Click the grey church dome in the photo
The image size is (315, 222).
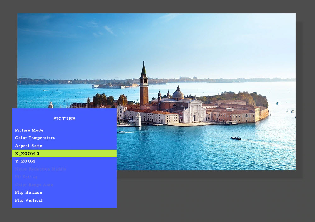[178, 94]
